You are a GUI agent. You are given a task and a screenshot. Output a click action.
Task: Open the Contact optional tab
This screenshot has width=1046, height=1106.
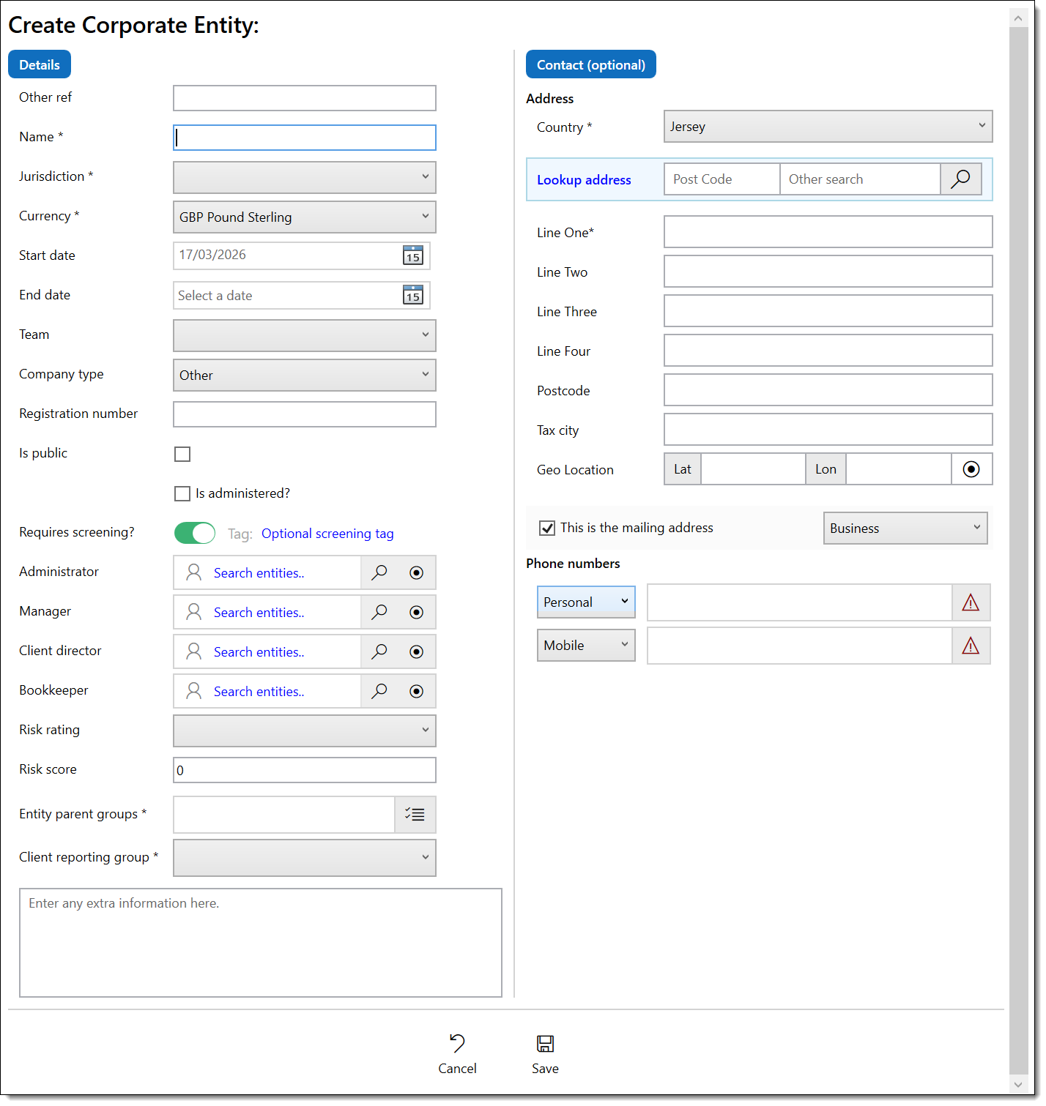[x=590, y=64]
